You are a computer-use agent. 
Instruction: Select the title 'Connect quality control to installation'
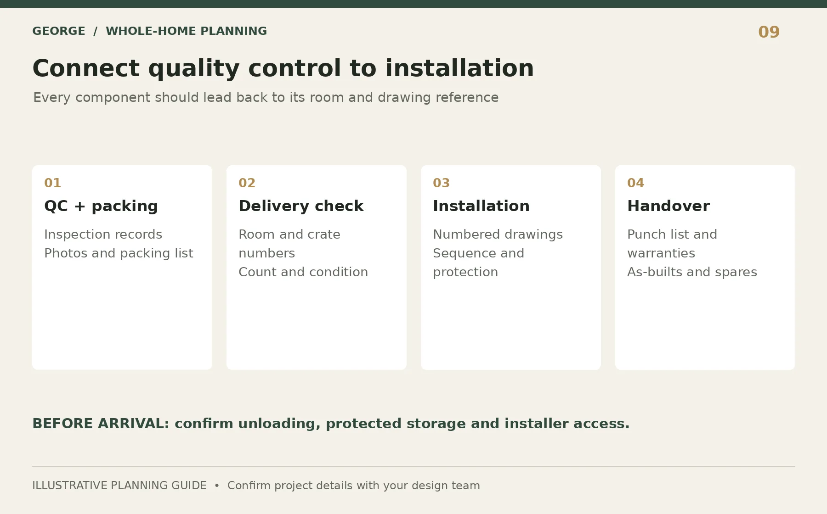coord(283,68)
